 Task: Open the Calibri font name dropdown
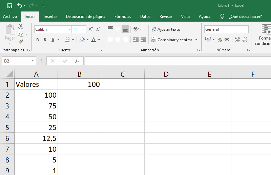pyautogui.click(x=69, y=29)
